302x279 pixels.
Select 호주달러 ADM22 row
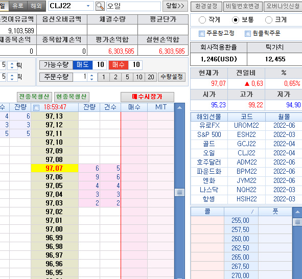(246, 162)
